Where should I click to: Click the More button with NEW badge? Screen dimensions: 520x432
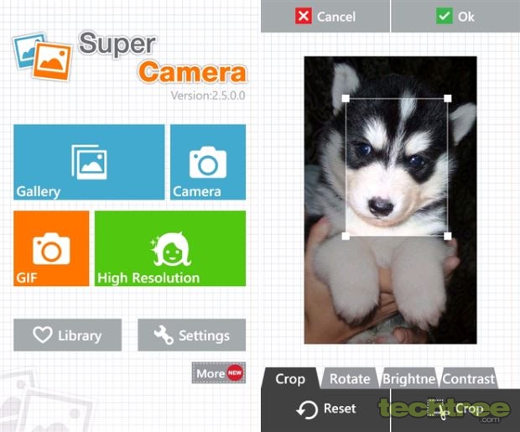[x=219, y=373]
